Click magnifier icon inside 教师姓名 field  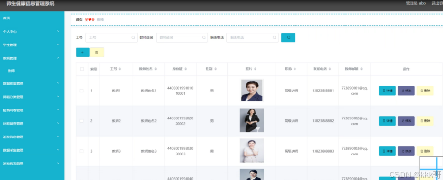pos(204,38)
